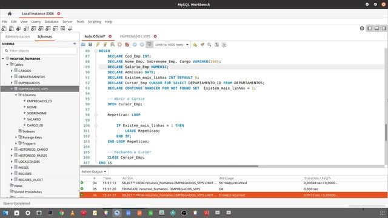Switch to the Administration tab
This screenshot has width=388, height=218.
[18, 36]
